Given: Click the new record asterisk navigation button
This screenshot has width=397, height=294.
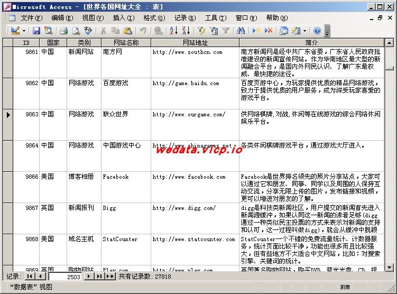Looking at the screenshot, I should [x=110, y=276].
